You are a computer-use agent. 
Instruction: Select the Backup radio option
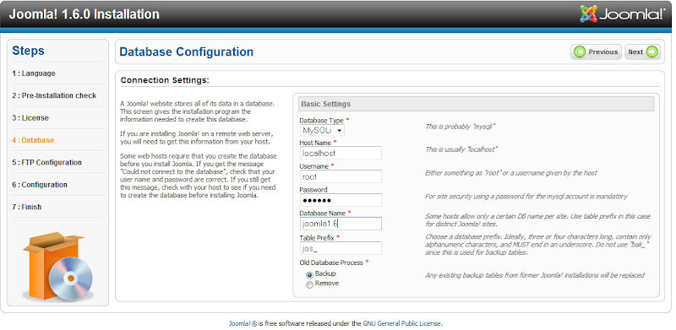tap(309, 274)
